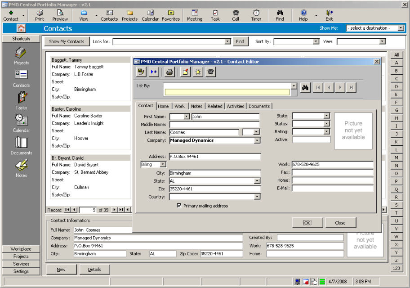Start the Timer from the toolbar
The height and width of the screenshot is (288, 410).
[x=256, y=15]
